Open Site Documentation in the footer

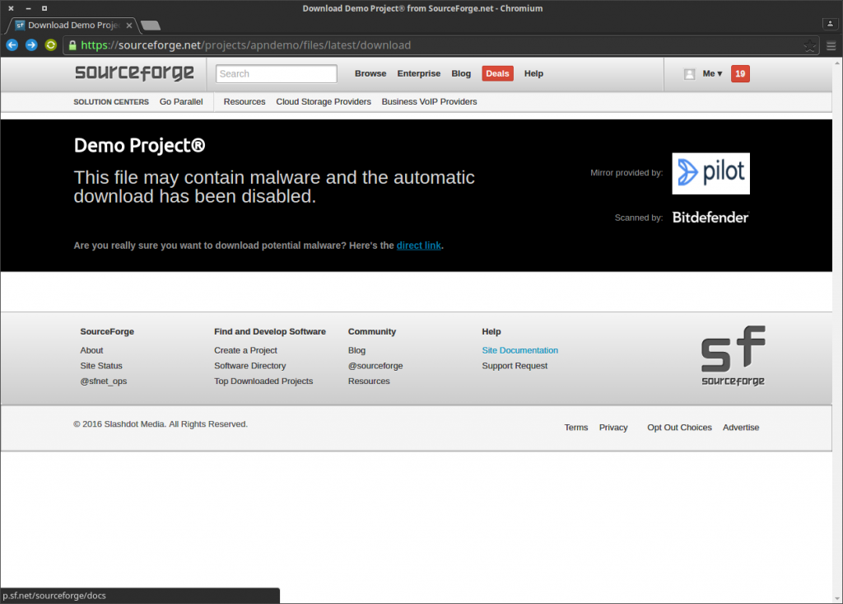coord(519,350)
